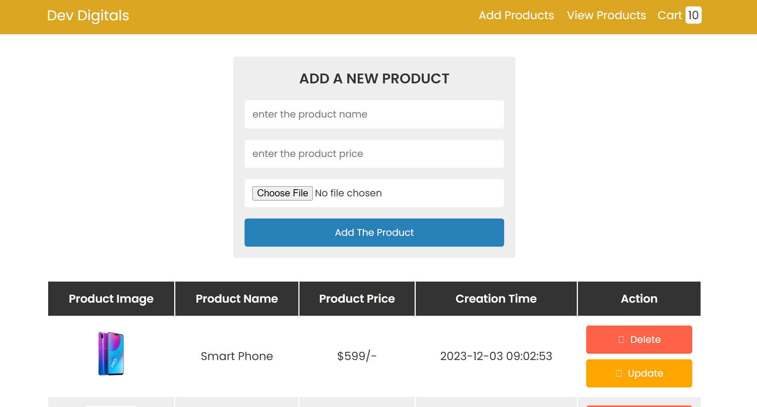The image size is (757, 407).
Task: Click the trash icon on the Delete button
Action: pos(621,339)
